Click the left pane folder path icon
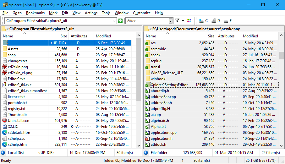This screenshot has width=285, height=164. [3, 29]
